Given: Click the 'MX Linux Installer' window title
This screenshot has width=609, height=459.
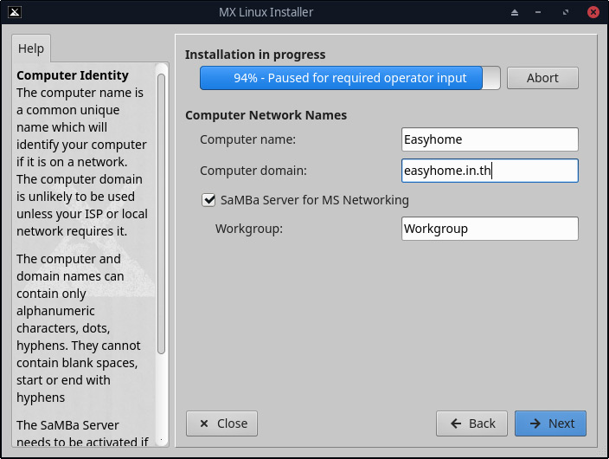Looking at the screenshot, I should (266, 12).
